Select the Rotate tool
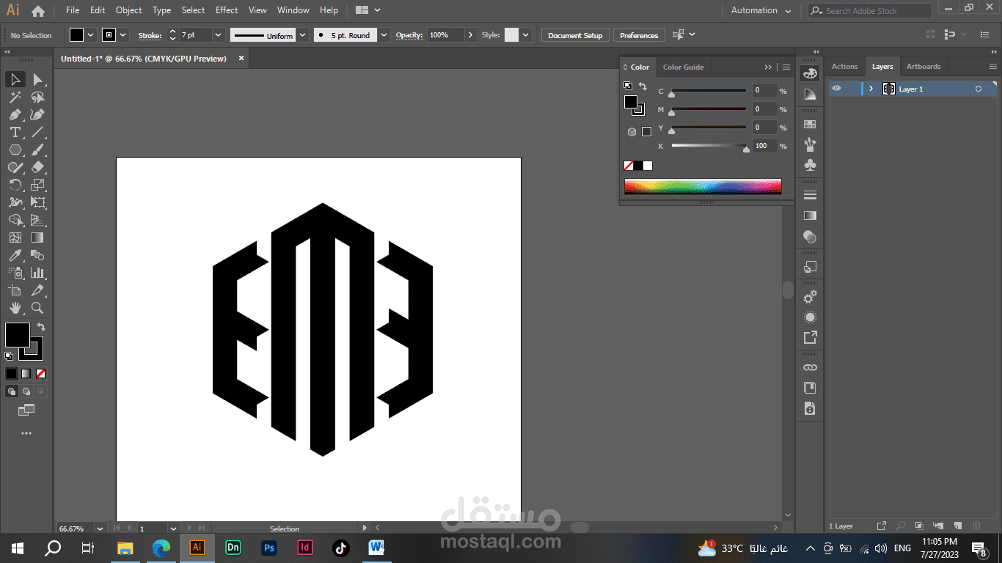 (x=15, y=185)
